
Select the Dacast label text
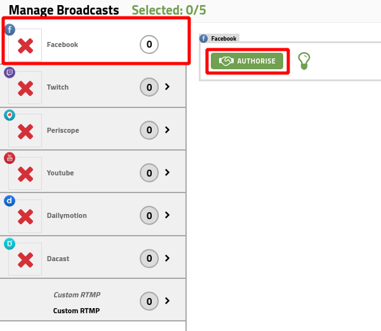[x=58, y=259]
